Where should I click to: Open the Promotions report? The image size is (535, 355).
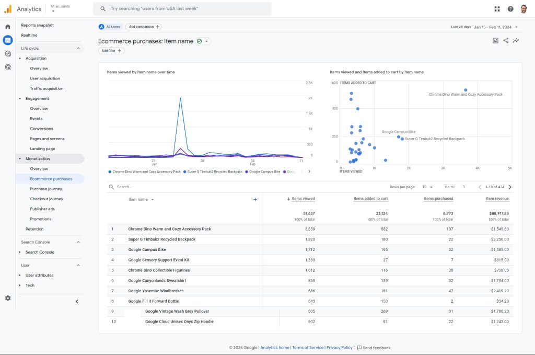41,219
